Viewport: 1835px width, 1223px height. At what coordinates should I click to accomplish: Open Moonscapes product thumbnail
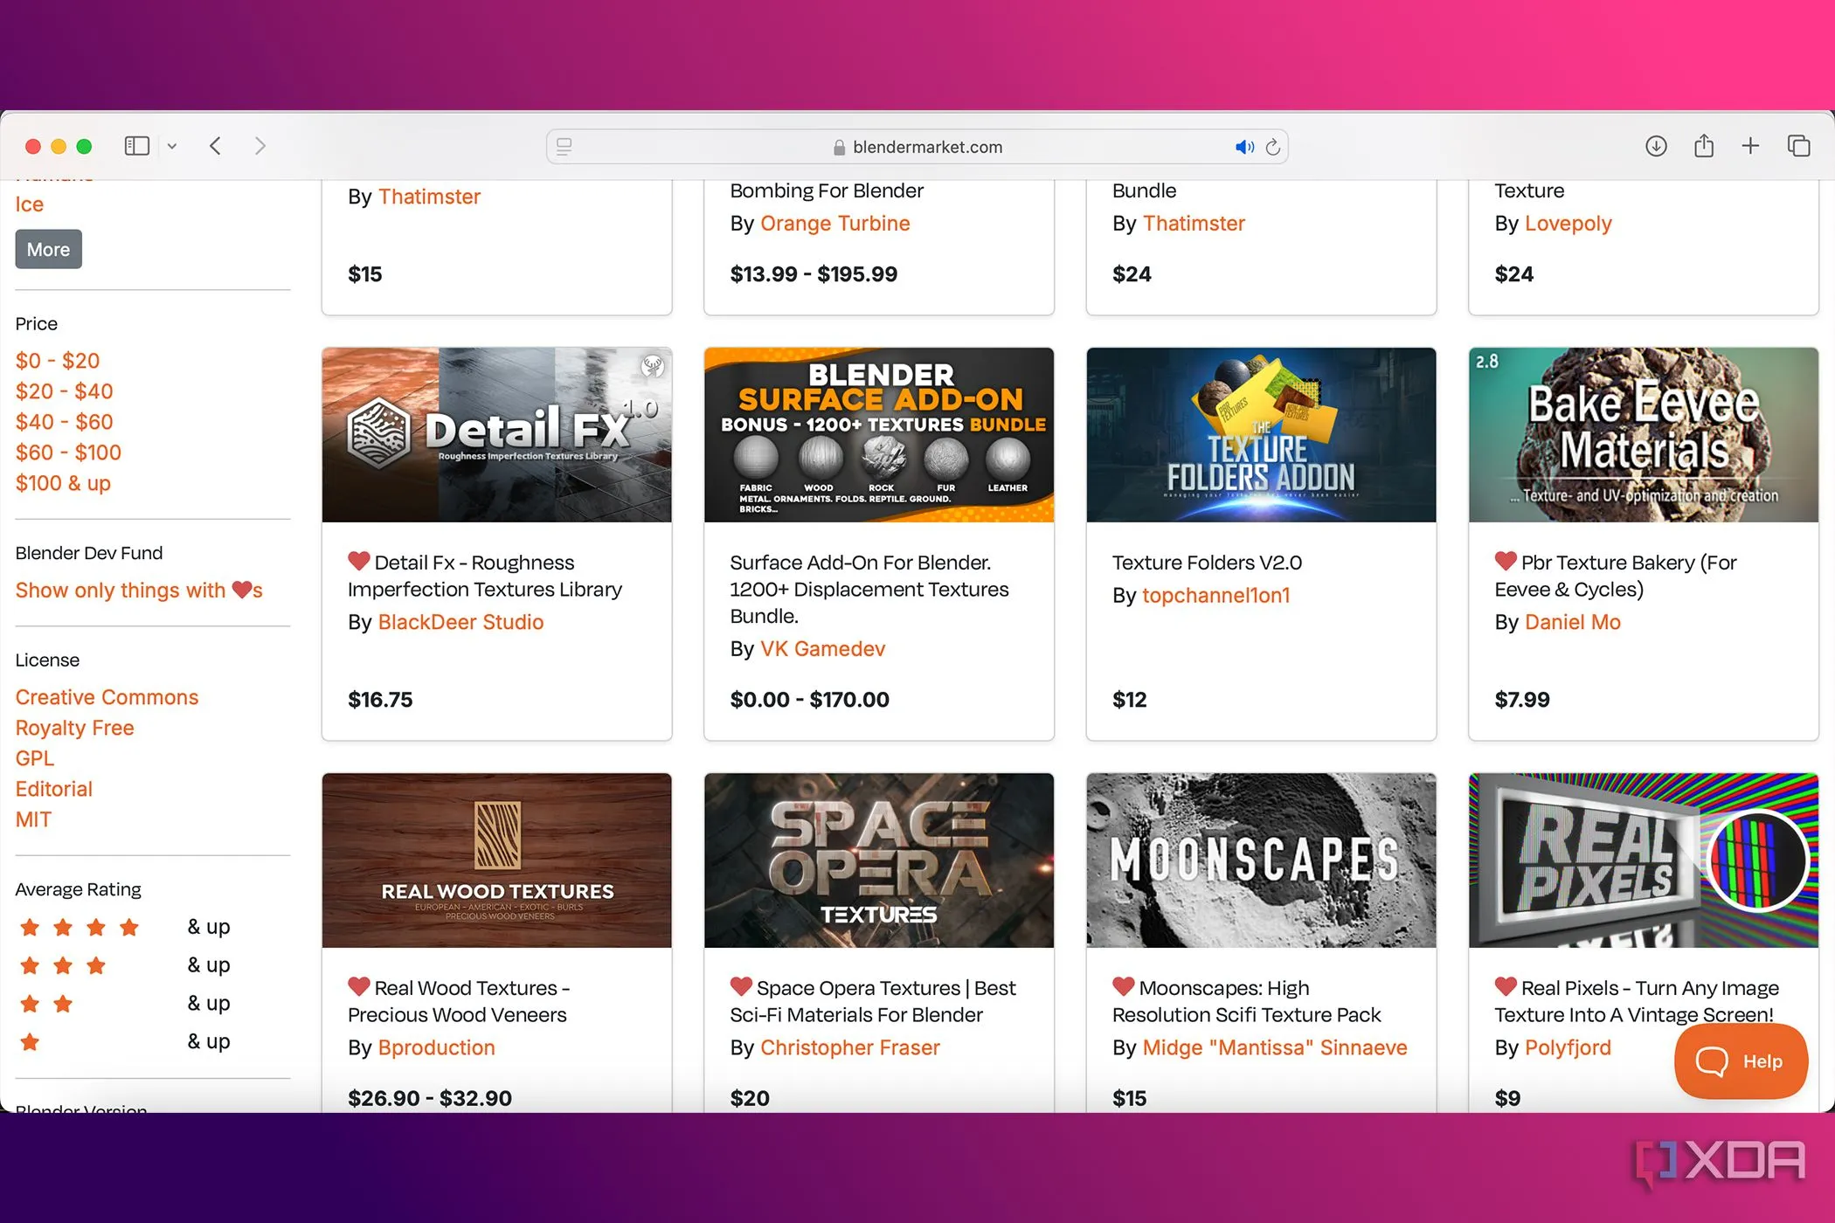(1261, 860)
